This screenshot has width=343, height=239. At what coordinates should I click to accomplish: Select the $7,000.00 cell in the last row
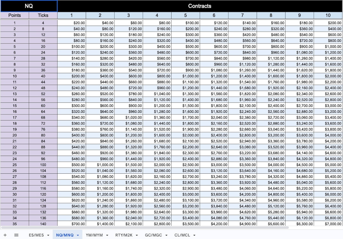(328, 224)
